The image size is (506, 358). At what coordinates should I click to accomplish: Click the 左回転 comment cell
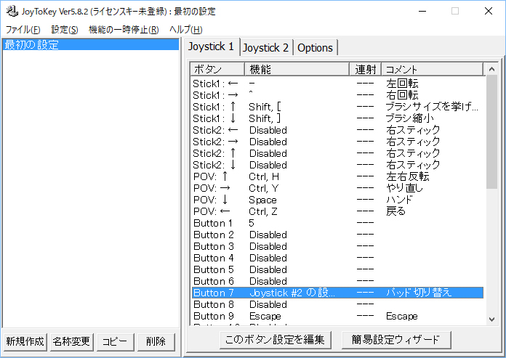pos(402,84)
